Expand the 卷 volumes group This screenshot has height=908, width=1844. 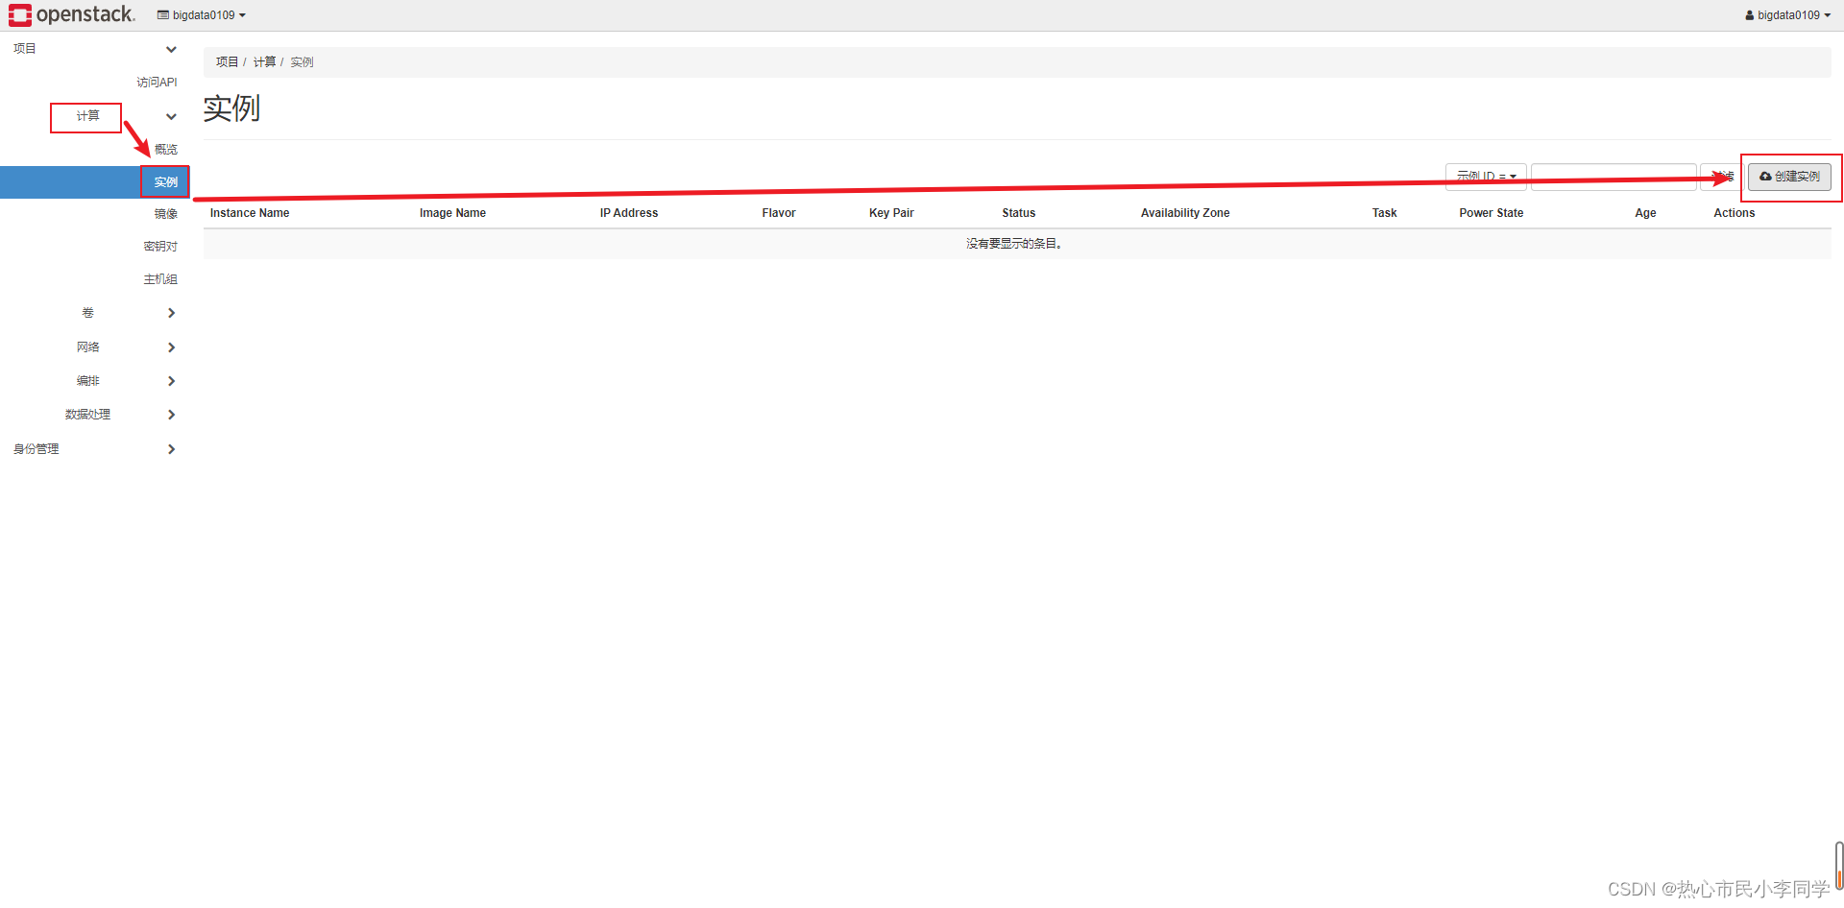[94, 313]
